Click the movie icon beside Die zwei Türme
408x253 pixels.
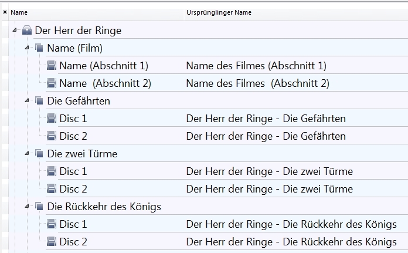(x=39, y=154)
